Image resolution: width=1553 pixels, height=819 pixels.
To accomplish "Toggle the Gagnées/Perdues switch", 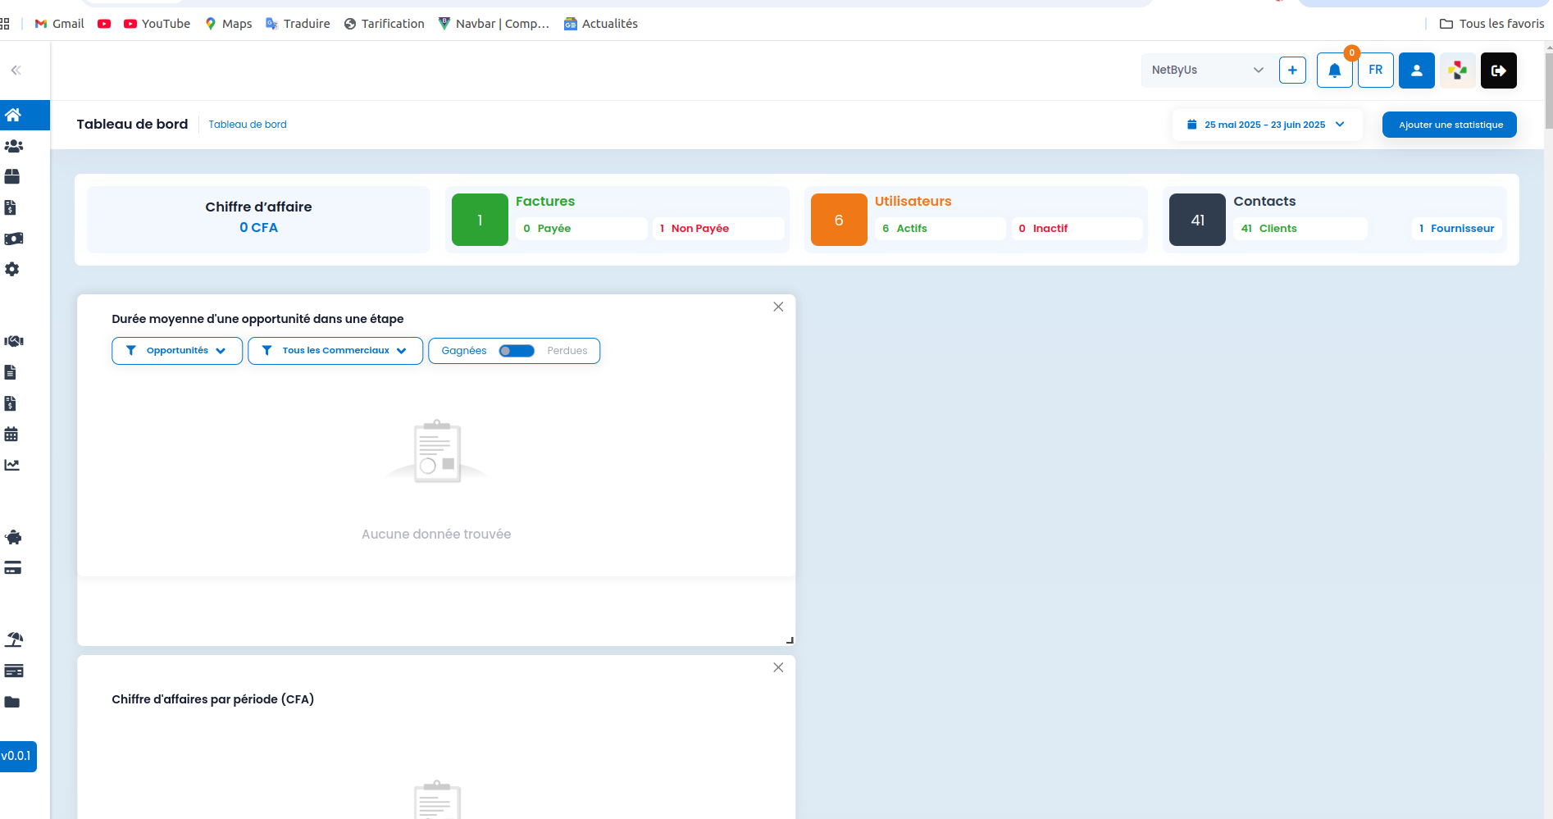I will (517, 351).
